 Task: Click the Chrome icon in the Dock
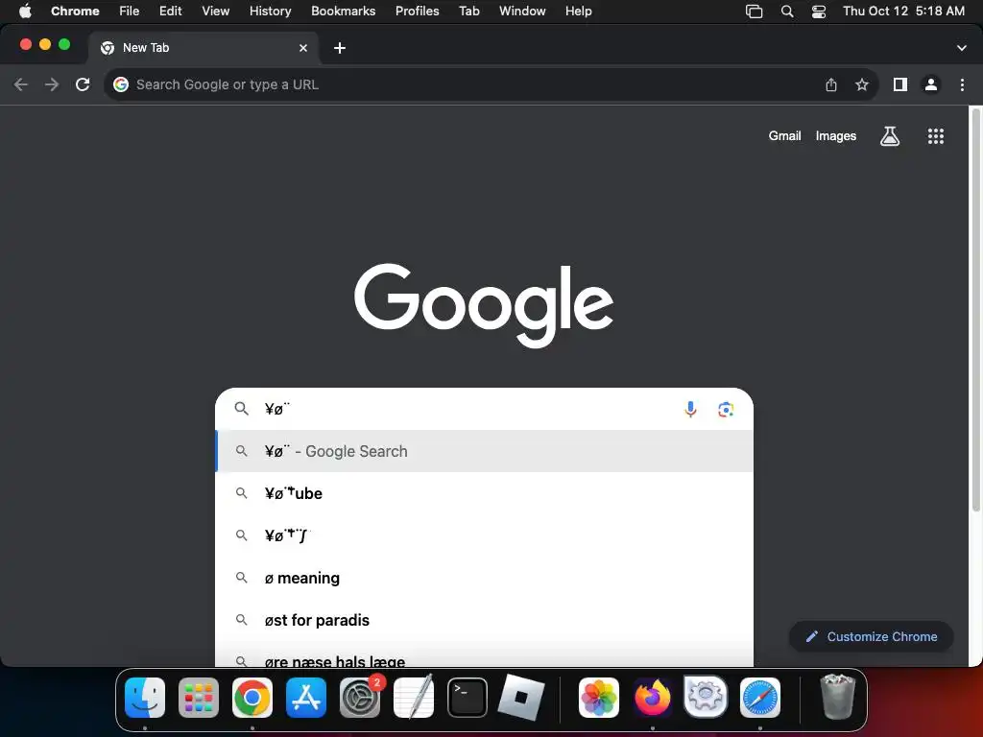252,698
